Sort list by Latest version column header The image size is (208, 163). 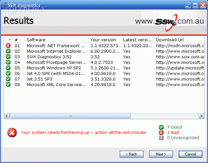click(138, 40)
